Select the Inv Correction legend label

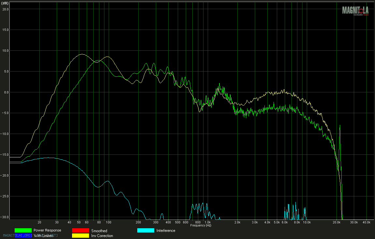pos(102,236)
